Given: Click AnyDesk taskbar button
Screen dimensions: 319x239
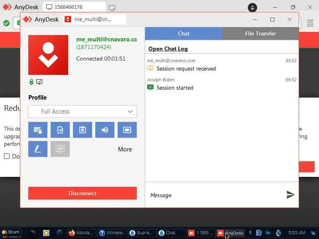Looking at the screenshot, I should point(230,233).
